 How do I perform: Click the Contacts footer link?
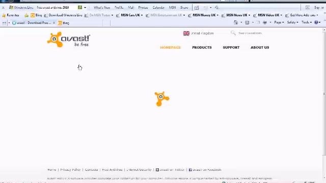click(x=91, y=170)
